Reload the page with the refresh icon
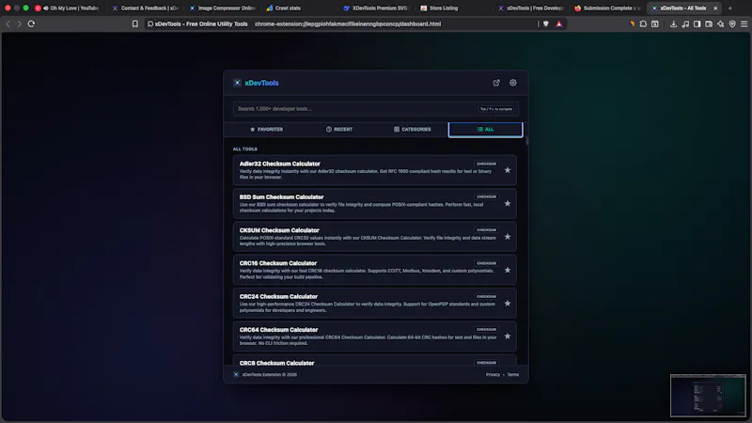This screenshot has width=752, height=423. tap(31, 24)
